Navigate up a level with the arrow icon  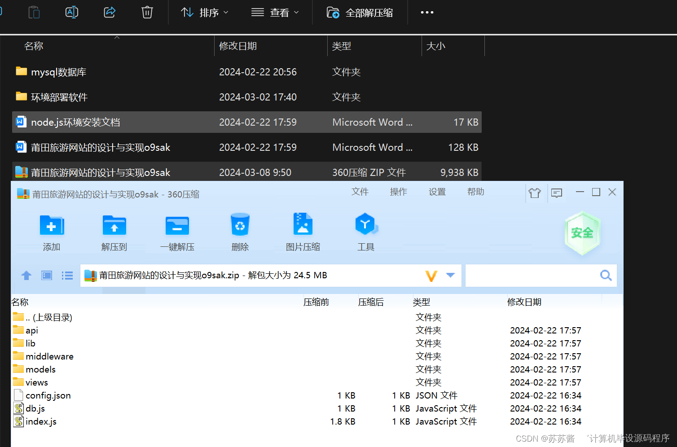tap(26, 275)
